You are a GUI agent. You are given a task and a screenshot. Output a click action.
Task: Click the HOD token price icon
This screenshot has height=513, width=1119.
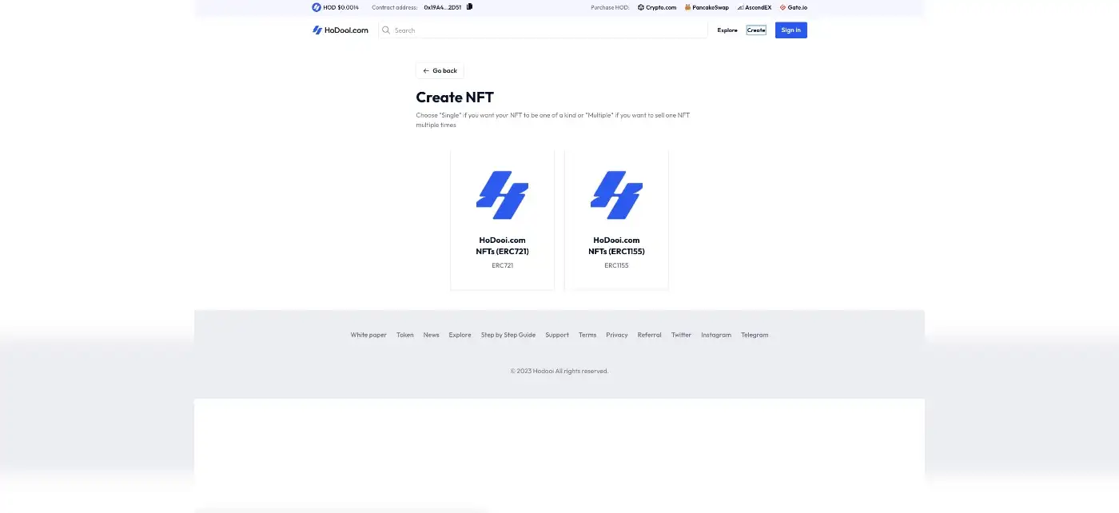[317, 7]
